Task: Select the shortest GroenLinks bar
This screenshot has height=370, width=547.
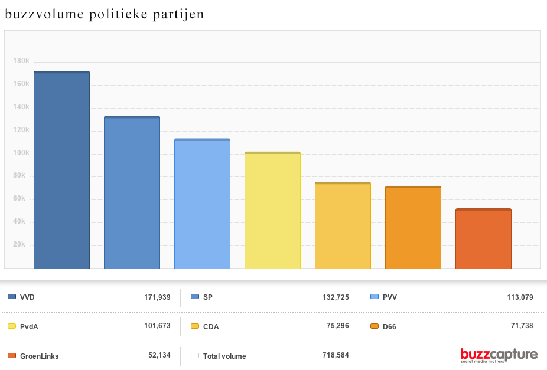Action: (x=483, y=238)
